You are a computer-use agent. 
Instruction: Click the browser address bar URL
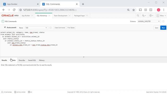tap(50, 10)
